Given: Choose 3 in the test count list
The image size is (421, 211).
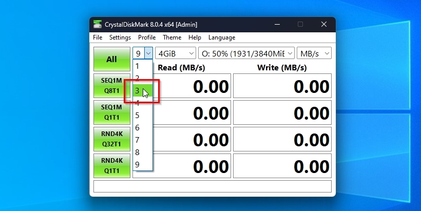Looking at the screenshot, I should tap(143, 91).
